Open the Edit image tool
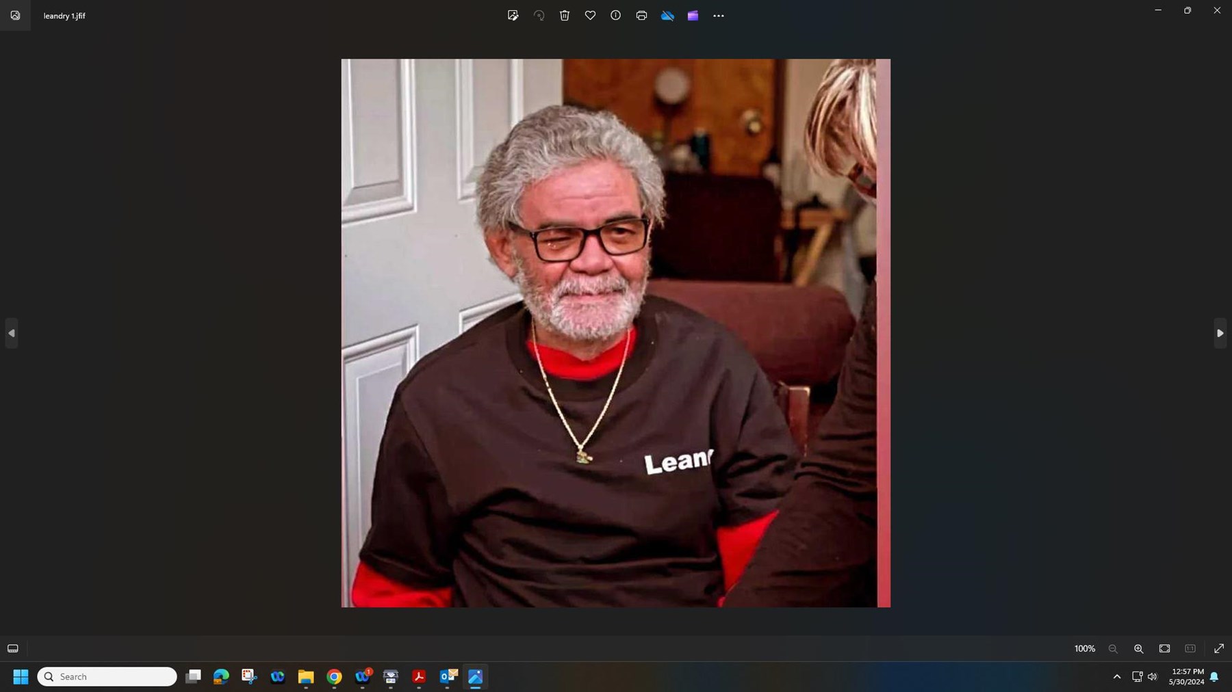This screenshot has height=692, width=1232. point(512,15)
